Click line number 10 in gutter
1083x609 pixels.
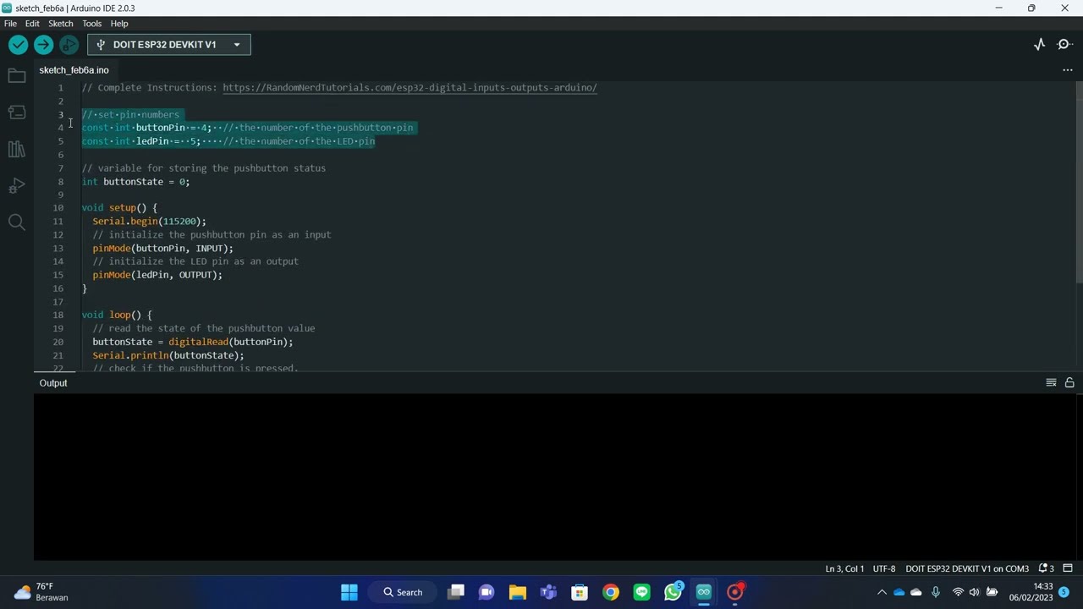pos(58,208)
